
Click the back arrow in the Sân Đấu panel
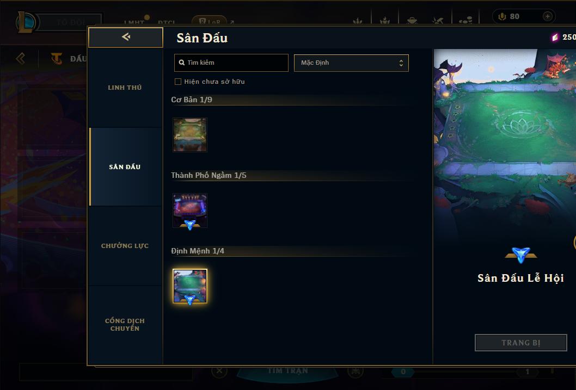(x=126, y=36)
